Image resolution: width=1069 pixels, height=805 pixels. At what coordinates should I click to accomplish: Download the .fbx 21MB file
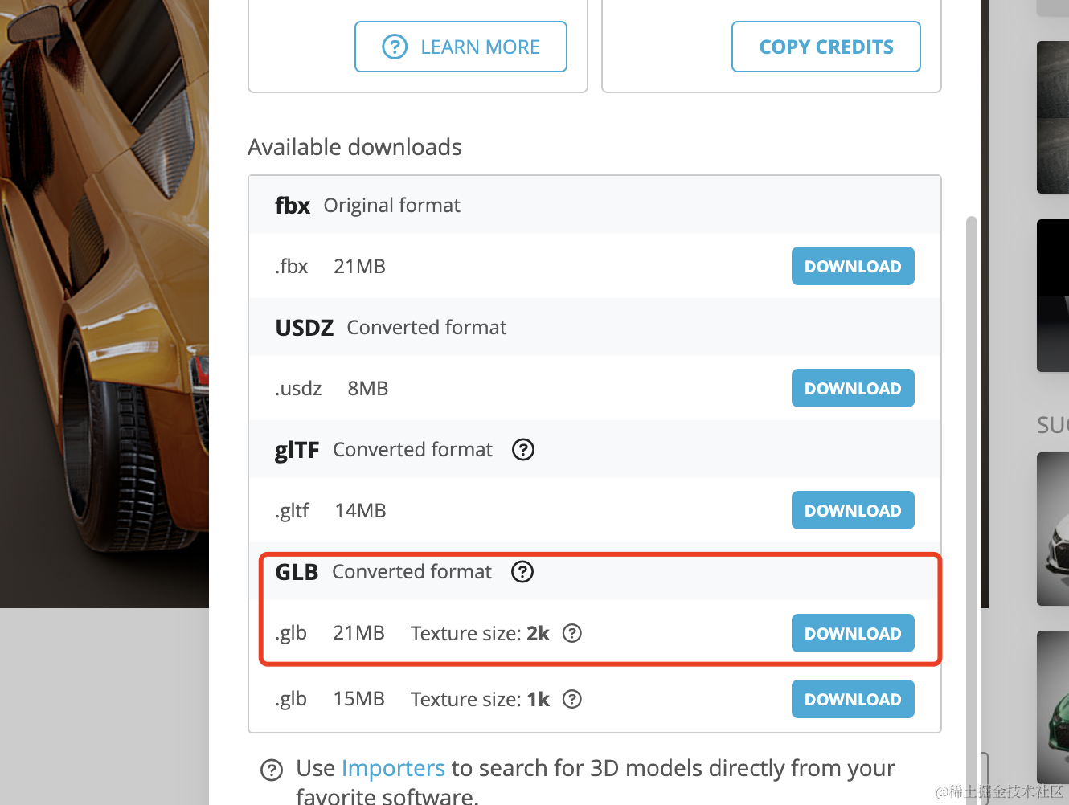point(853,266)
